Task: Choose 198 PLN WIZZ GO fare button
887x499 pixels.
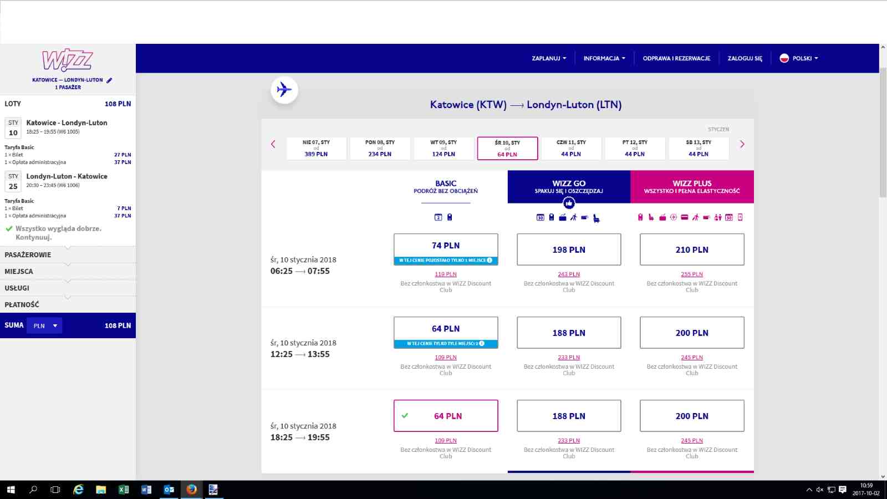Action: point(569,249)
